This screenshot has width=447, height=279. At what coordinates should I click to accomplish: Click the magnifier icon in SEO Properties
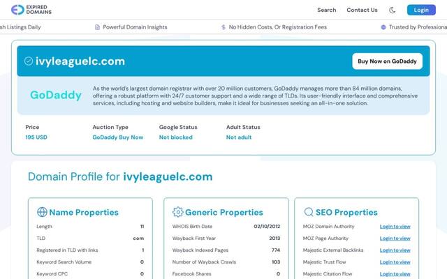click(x=309, y=212)
